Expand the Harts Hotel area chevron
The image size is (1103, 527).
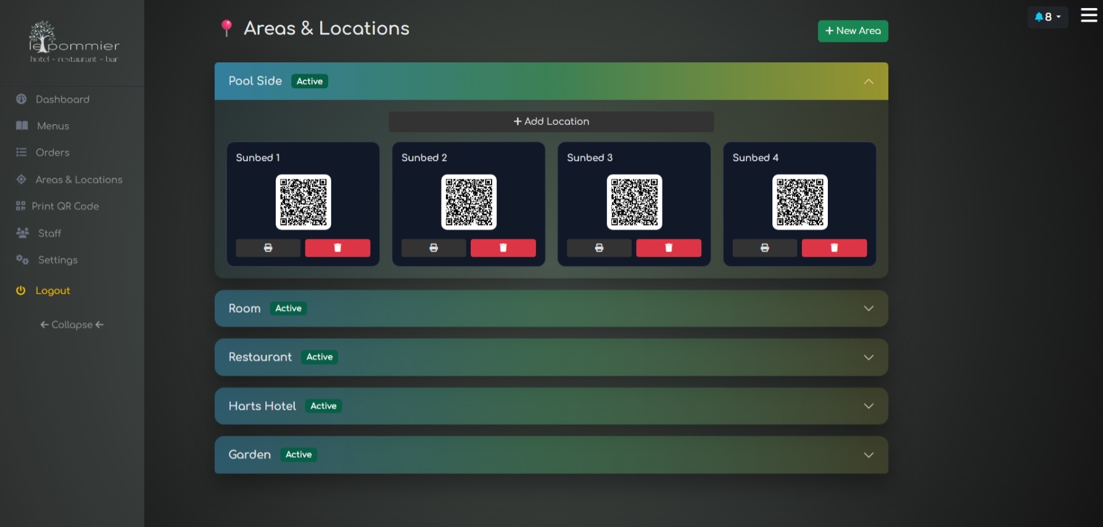[869, 406]
